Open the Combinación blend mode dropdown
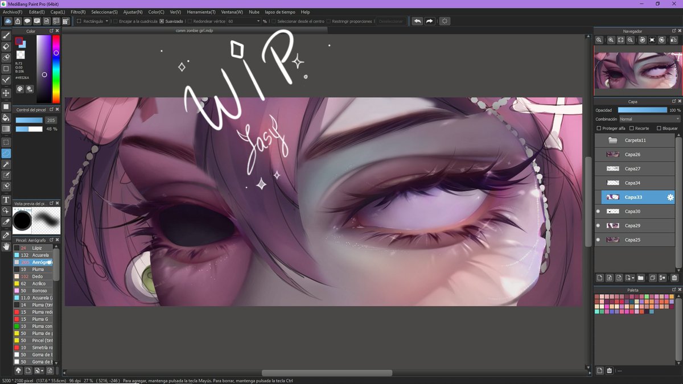Viewport: 683px width, 384px height. tap(649, 119)
